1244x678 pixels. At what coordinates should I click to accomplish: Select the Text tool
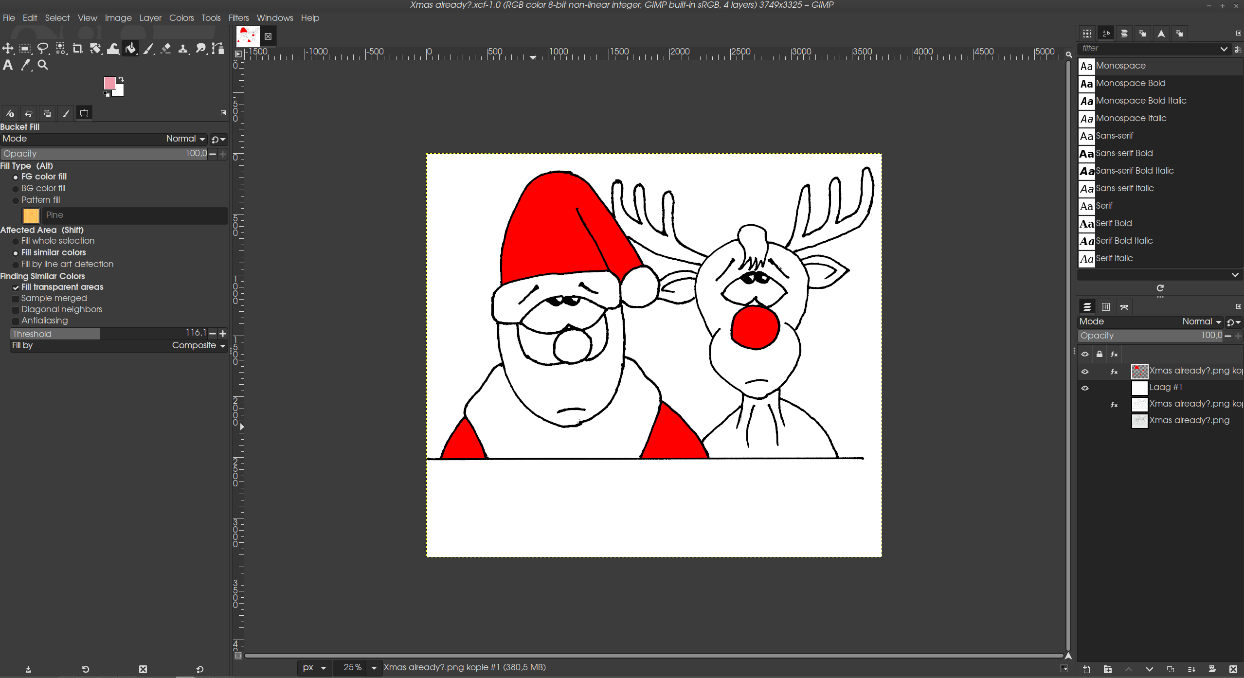click(x=8, y=65)
